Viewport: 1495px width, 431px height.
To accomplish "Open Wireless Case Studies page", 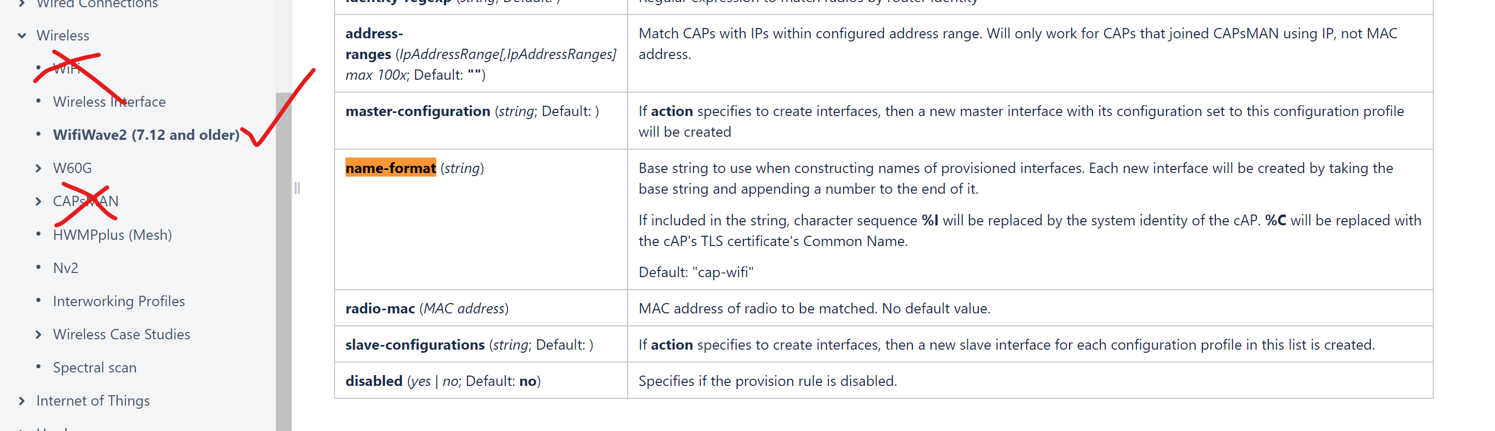I will click(x=121, y=335).
